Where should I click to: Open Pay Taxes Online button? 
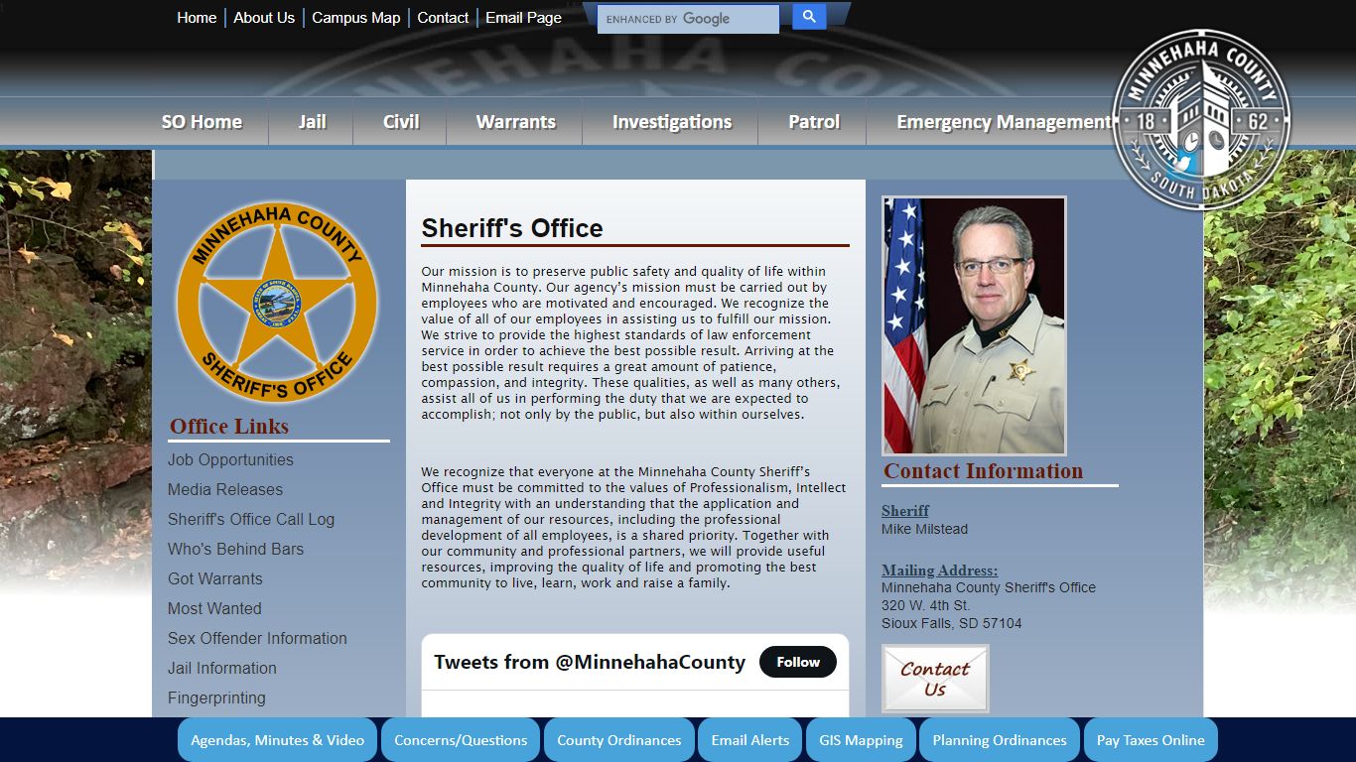pyautogui.click(x=1151, y=740)
